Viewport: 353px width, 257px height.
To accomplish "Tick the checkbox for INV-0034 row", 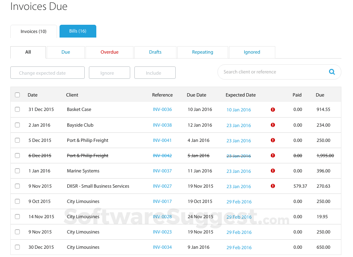I will pyautogui.click(x=17, y=247).
